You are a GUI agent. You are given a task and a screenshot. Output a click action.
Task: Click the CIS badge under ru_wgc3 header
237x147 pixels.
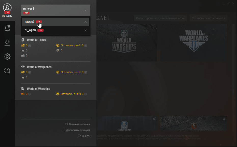pyautogui.click(x=26, y=13)
